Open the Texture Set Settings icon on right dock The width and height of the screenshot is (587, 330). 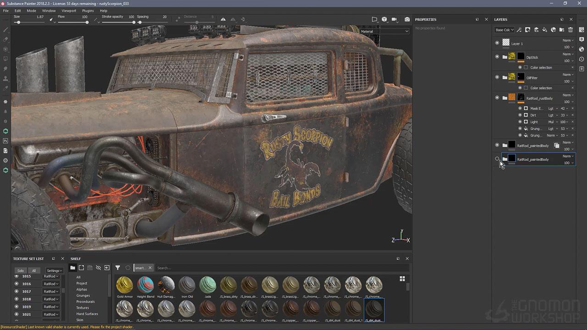pos(581,30)
